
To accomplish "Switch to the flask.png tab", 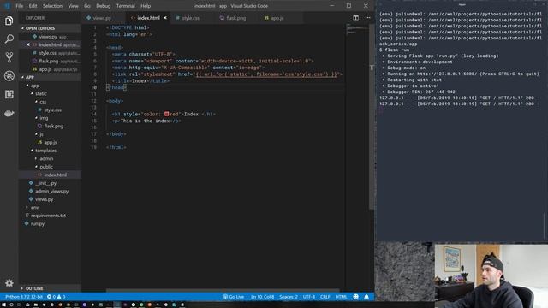I will (x=236, y=18).
